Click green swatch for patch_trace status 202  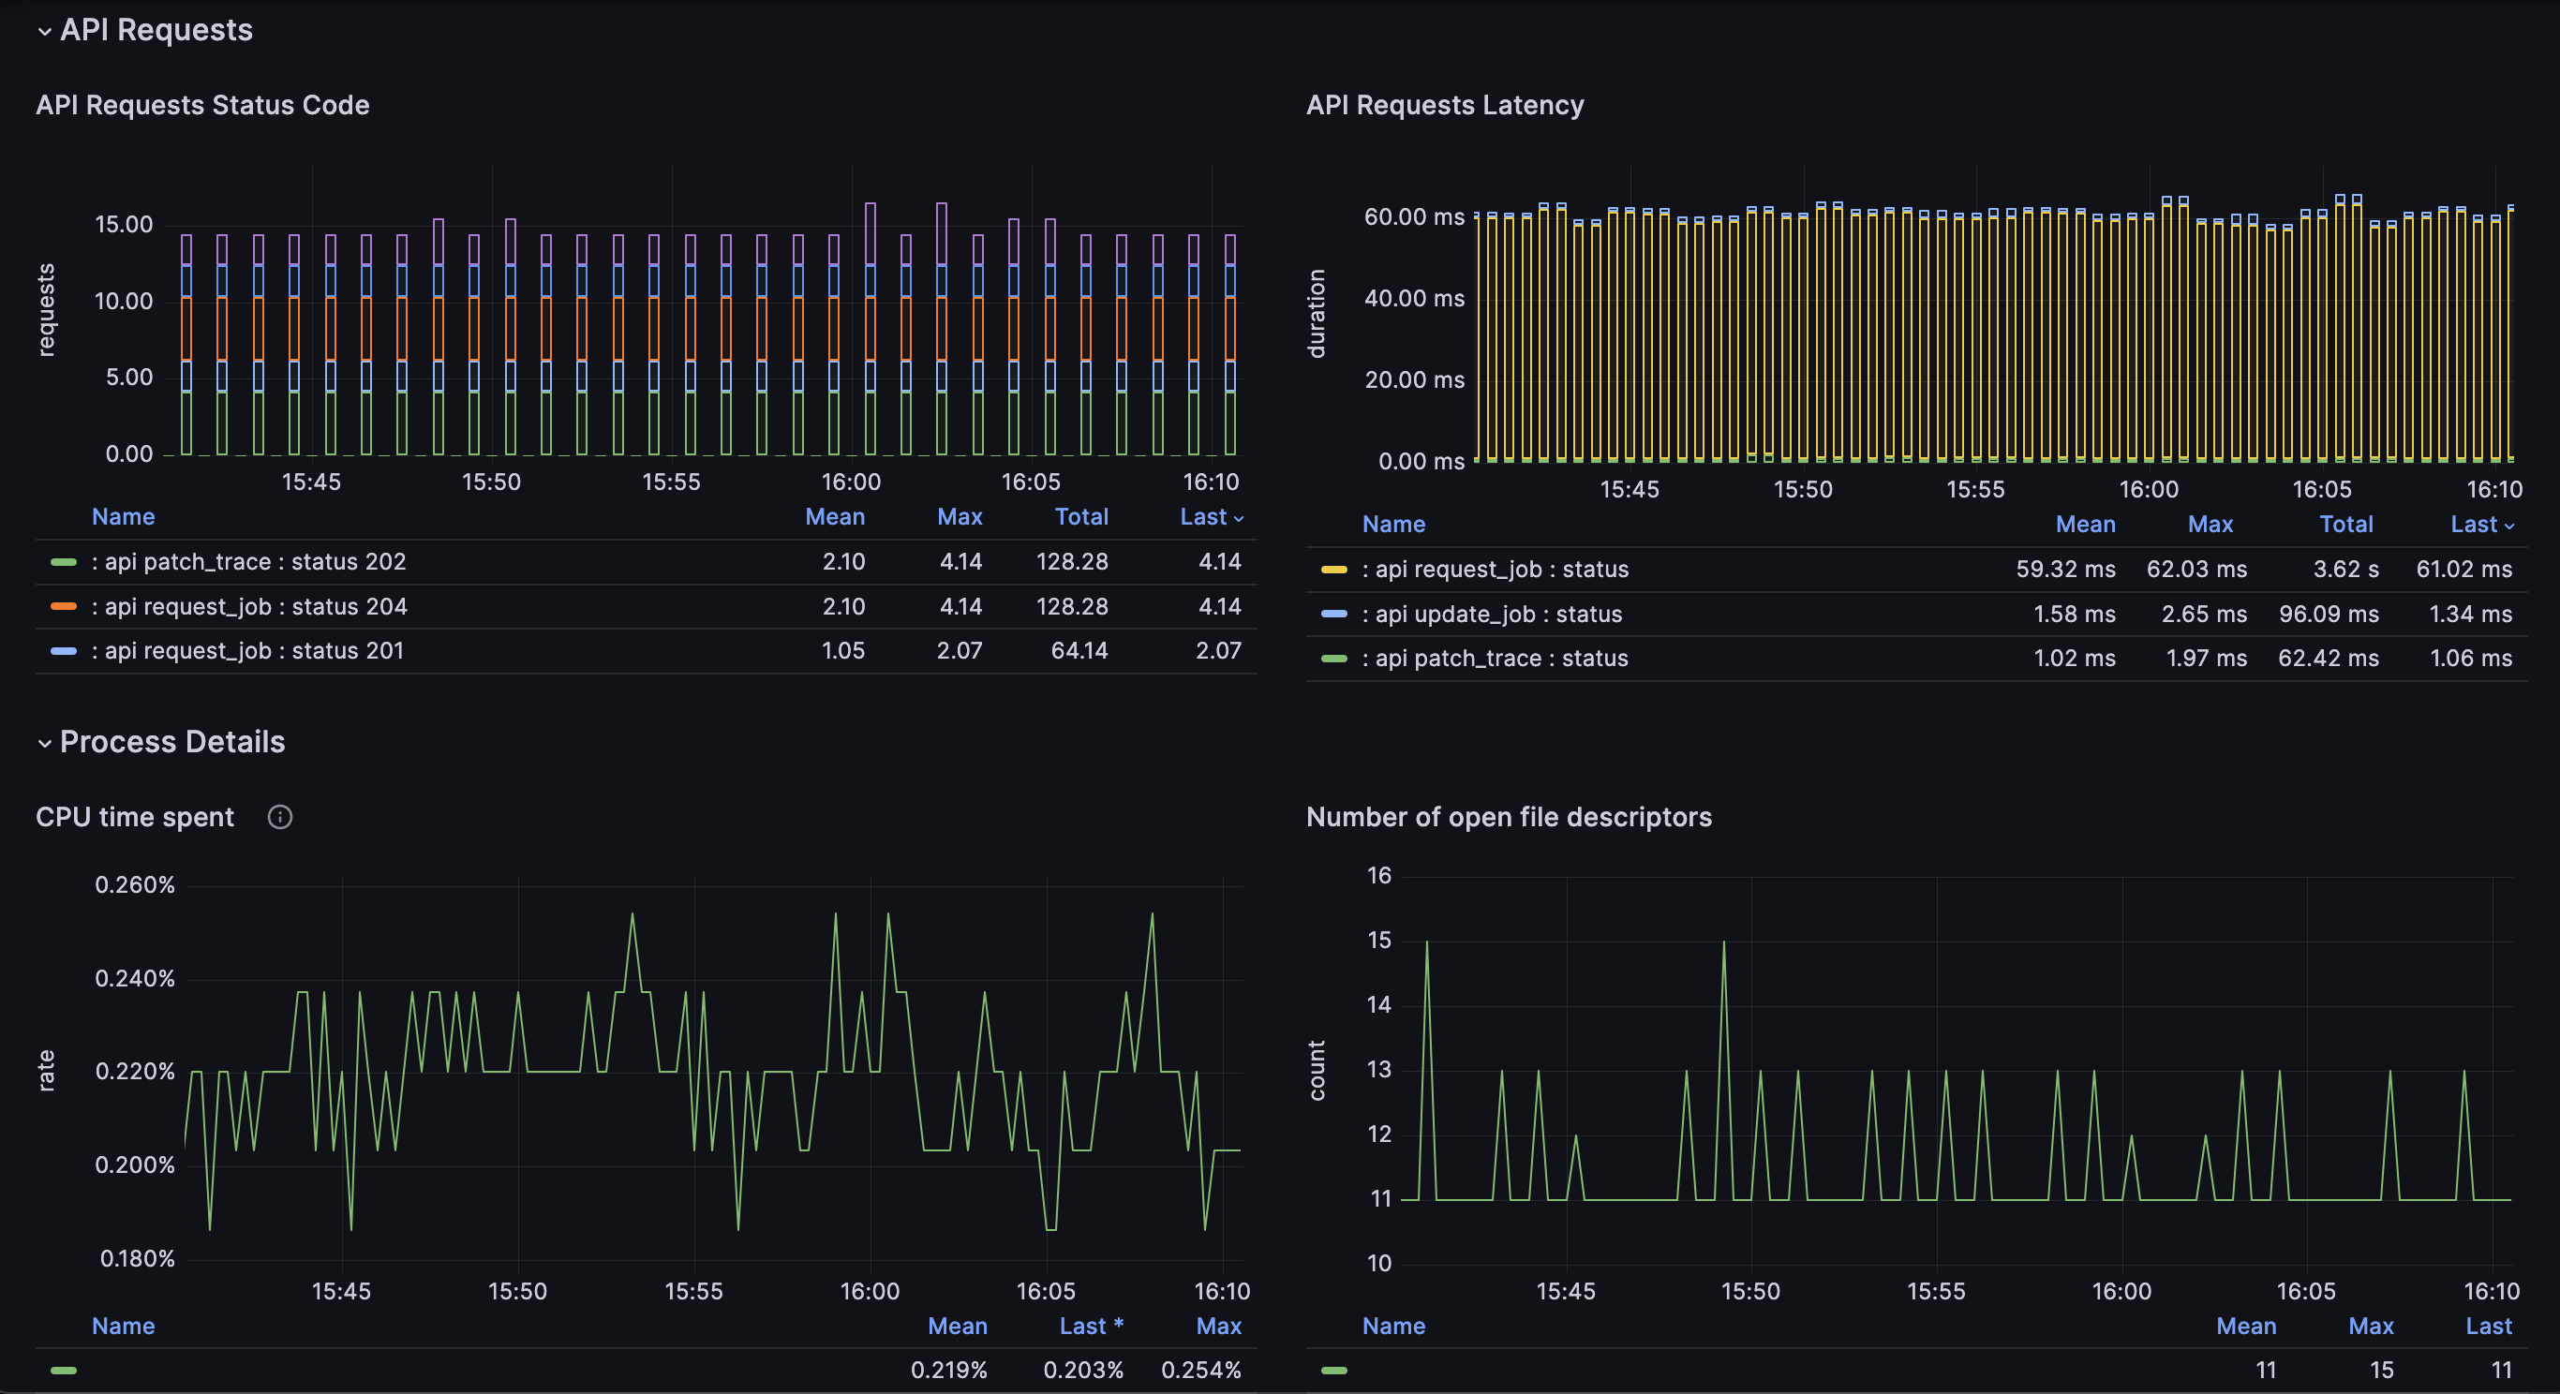(64, 562)
